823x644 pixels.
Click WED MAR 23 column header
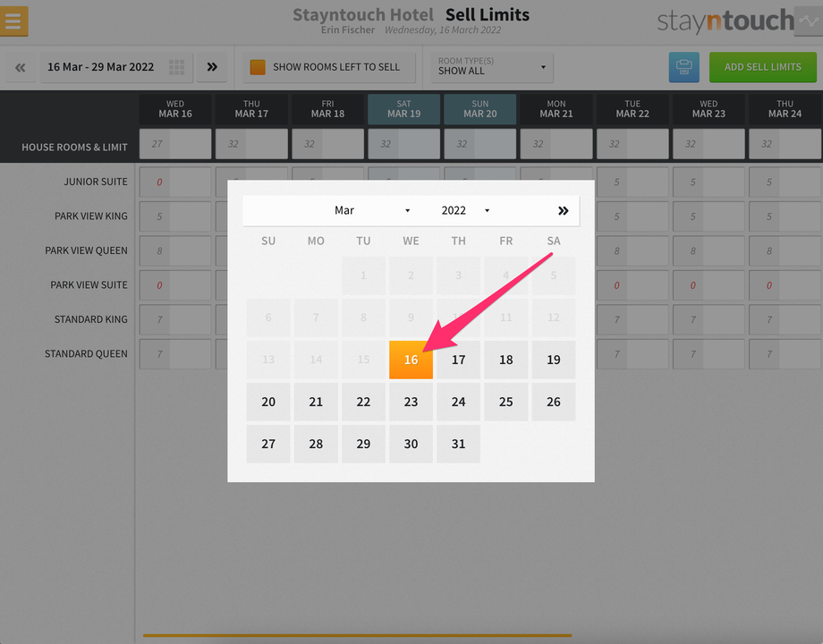click(708, 109)
